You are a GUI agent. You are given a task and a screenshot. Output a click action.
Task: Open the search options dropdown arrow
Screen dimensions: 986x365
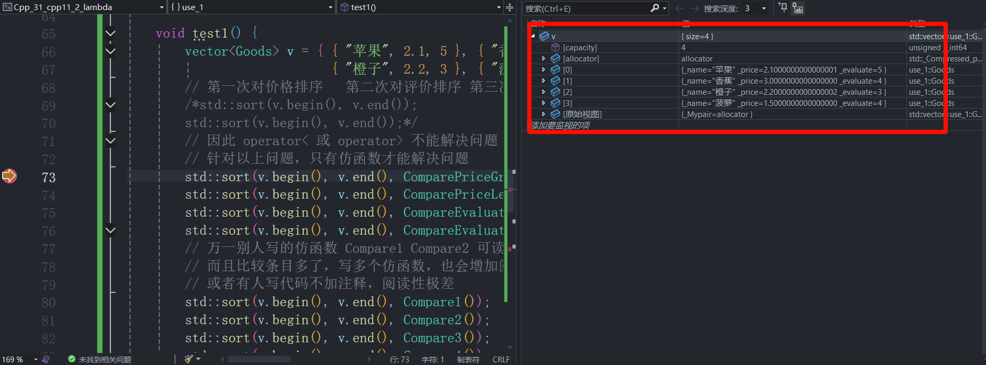664,8
